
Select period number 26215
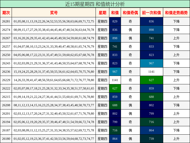coord(6,97)
